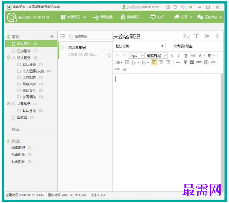Collapse the 私人笔记 tree node
Viewport: 229px width, 203px height.
tap(9, 58)
